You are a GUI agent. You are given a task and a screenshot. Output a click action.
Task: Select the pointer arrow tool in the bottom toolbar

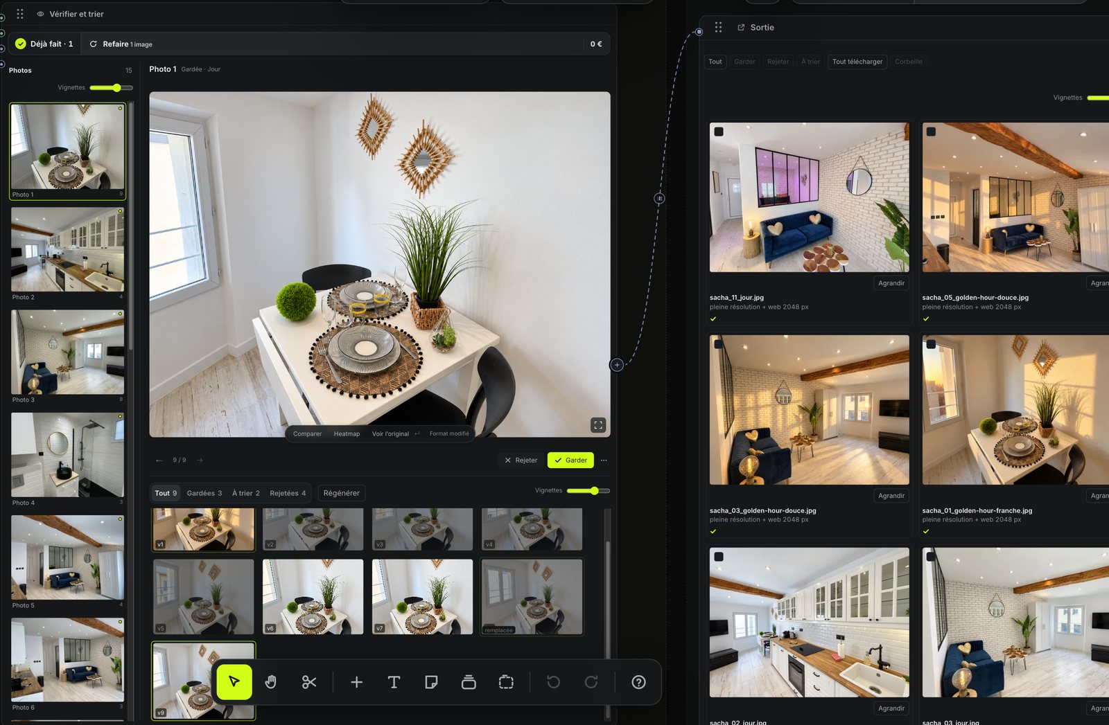(x=234, y=682)
